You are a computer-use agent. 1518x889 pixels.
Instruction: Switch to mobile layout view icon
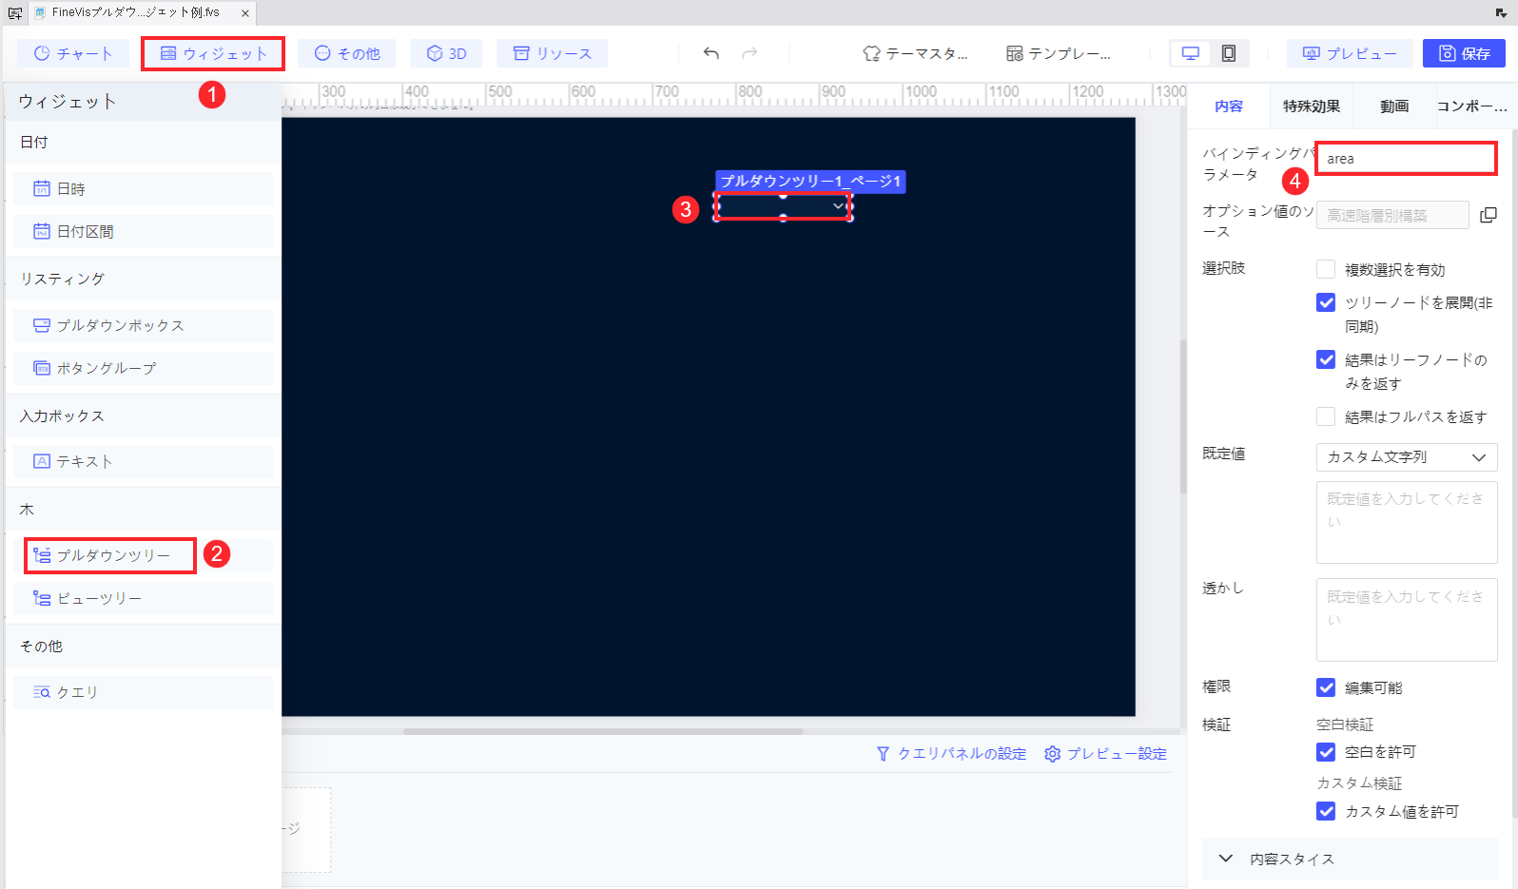1229,53
